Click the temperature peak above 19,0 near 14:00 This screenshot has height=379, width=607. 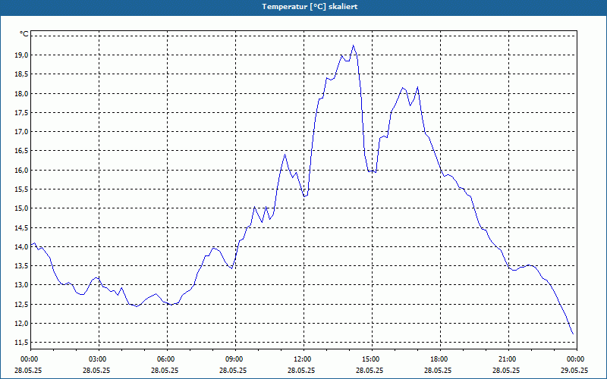(x=353, y=45)
